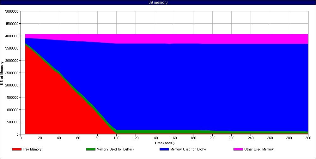Select the "Memory Used for Cache" legend label
316x159 pixels.
coord(188,149)
